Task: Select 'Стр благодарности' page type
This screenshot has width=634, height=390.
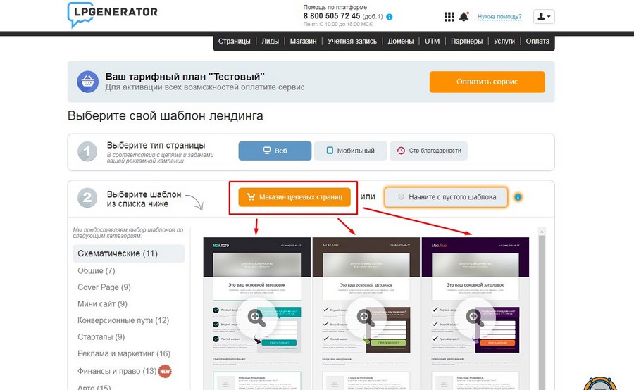Action: 428,151
